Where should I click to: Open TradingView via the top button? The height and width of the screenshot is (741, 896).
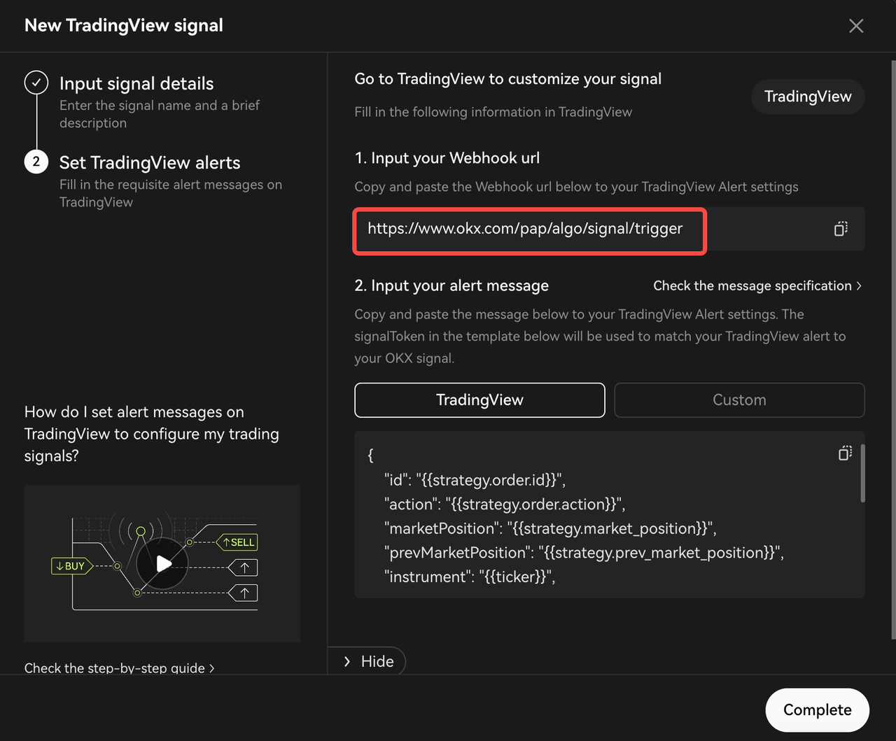(808, 97)
